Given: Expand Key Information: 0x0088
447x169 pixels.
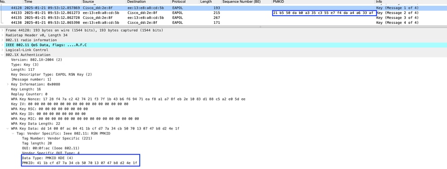Looking at the screenshot, I should [8, 84].
